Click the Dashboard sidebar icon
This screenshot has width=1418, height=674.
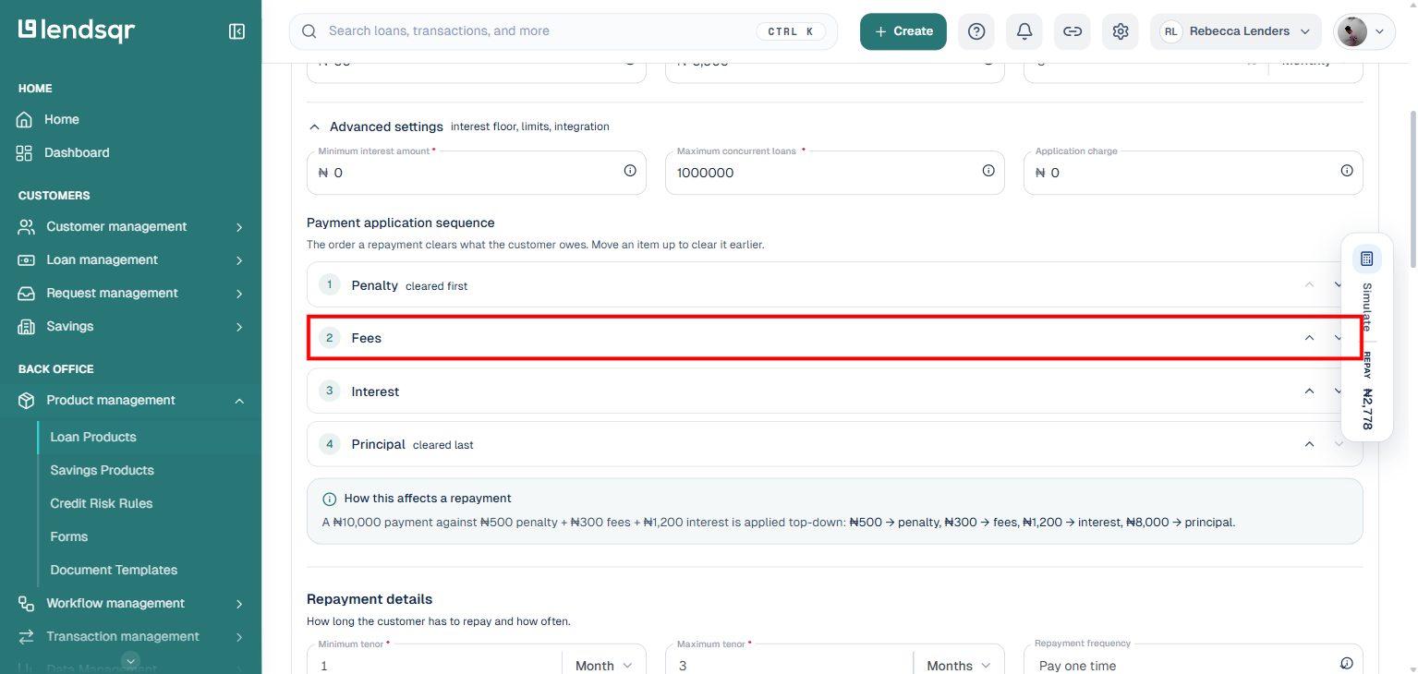pyautogui.click(x=25, y=152)
